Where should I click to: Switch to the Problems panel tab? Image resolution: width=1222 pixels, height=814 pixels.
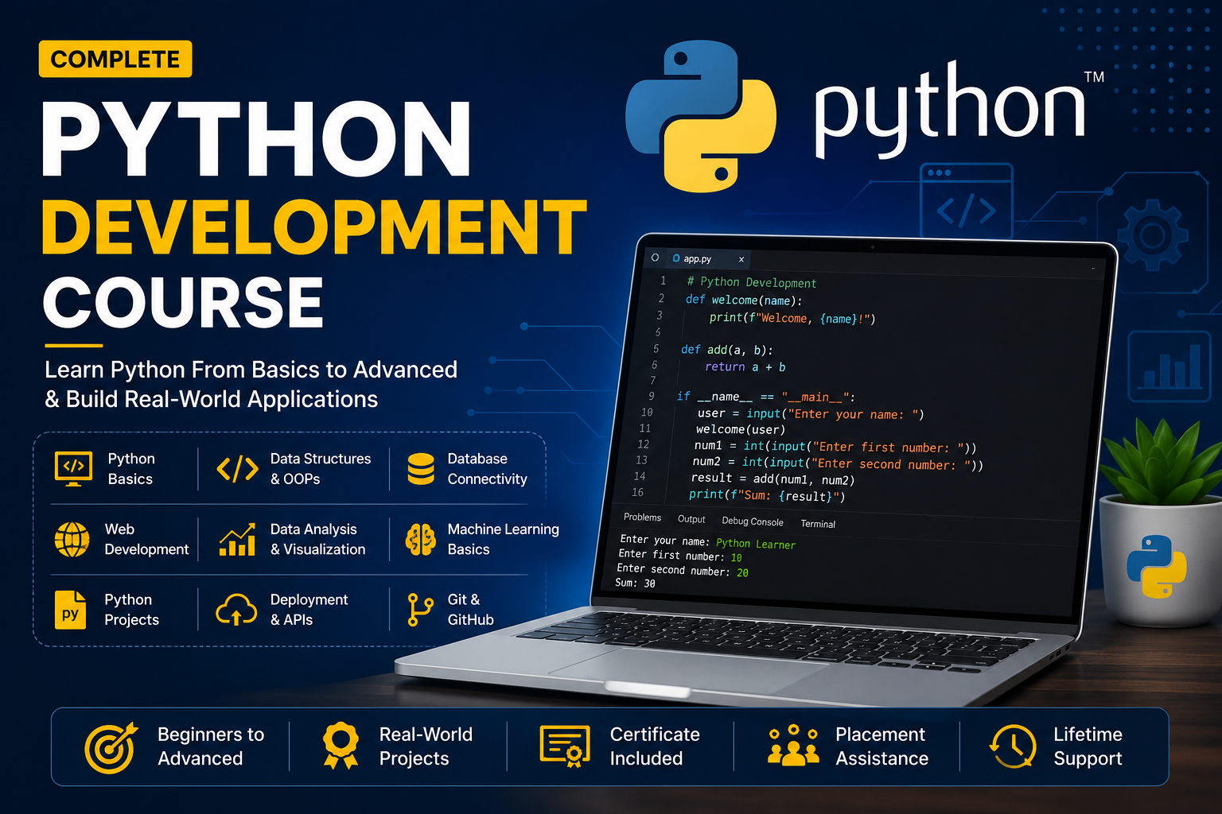click(x=642, y=517)
